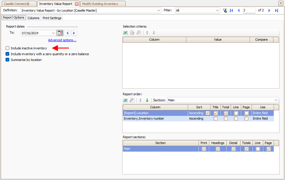This screenshot has height=180, width=285.
Task: Click the next-date arrow next to the calendar
Action: point(74,33)
